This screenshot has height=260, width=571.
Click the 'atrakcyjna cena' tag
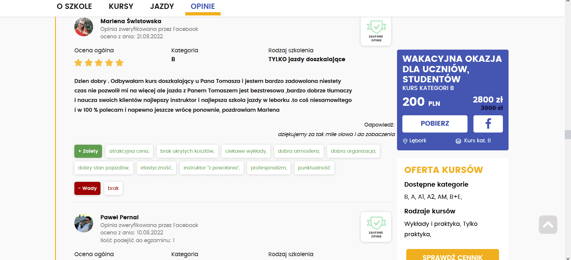point(129,151)
